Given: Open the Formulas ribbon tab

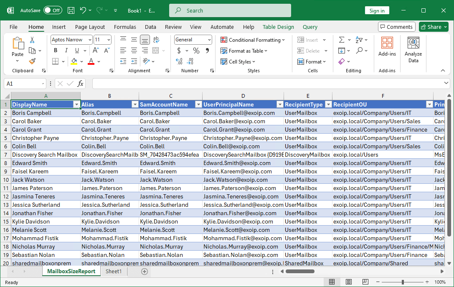Looking at the screenshot, I should click(125, 27).
